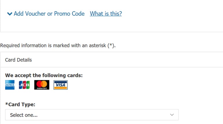Open the Card Type dropdown
Image resolution: width=223 pixels, height=124 pixels.
click(x=92, y=115)
